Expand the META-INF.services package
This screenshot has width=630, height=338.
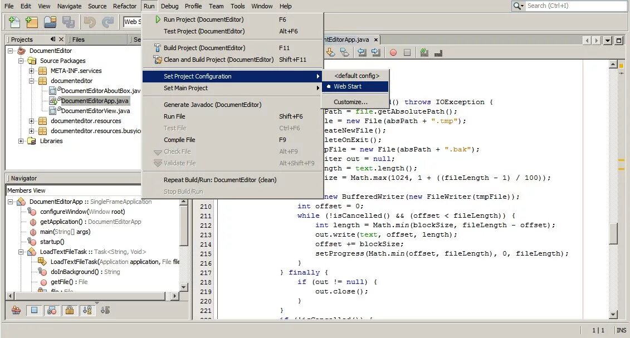point(31,71)
